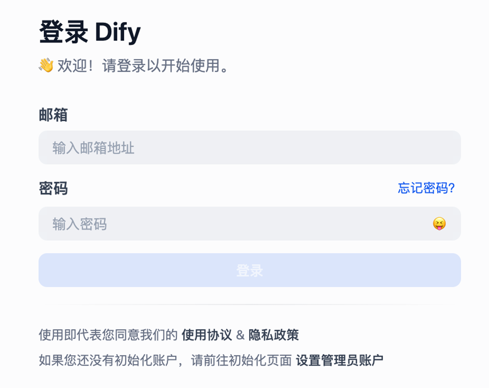Click the horizontal divider below the login button

[x=249, y=304]
